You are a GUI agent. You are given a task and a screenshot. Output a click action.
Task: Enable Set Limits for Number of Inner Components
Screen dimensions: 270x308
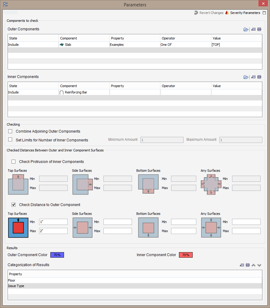[x=10, y=140]
